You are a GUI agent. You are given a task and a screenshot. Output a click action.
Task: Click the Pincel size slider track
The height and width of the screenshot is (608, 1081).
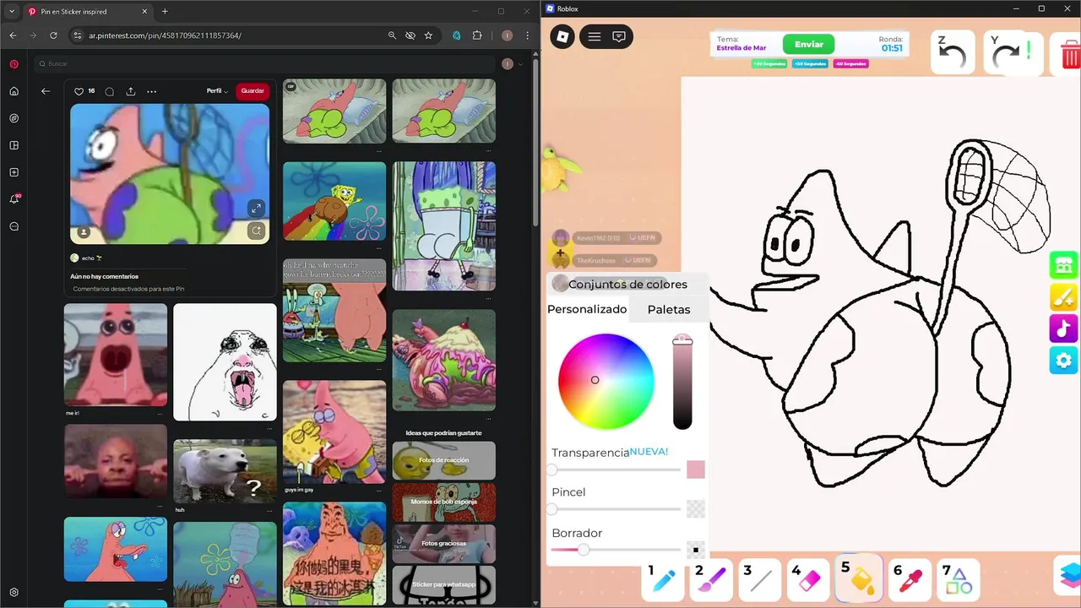(x=616, y=509)
